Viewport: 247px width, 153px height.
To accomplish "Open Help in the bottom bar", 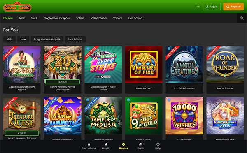I will click(x=158, y=146).
